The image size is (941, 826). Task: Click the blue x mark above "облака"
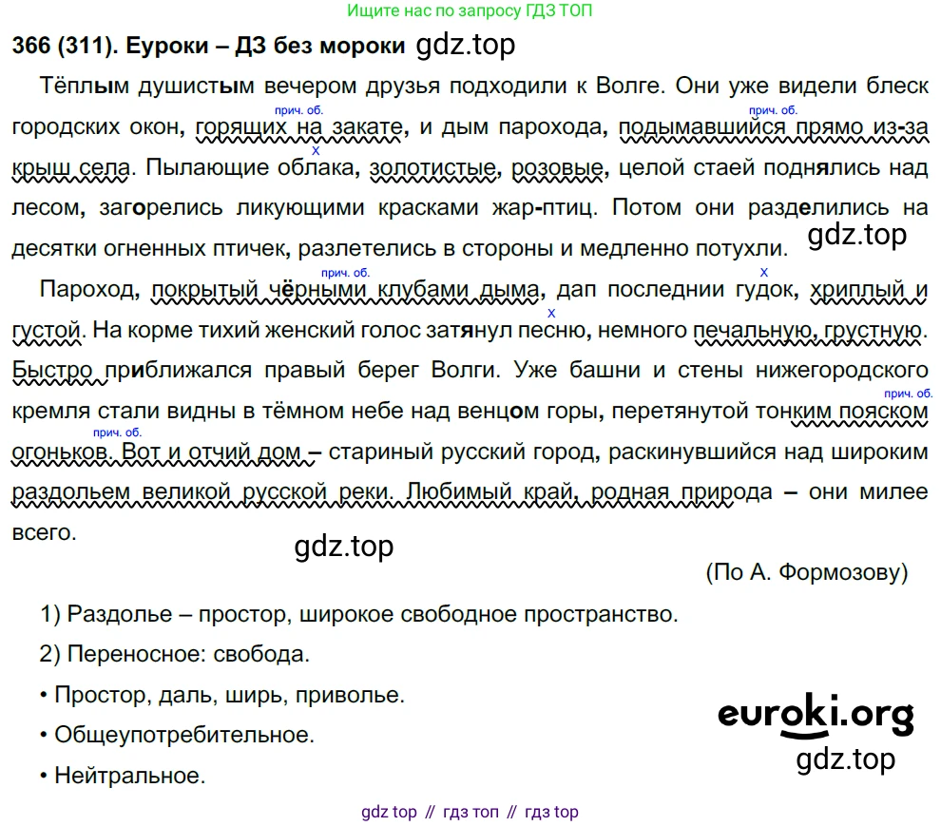coord(316,151)
